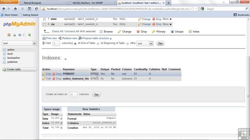Open Bookmarks menu on toolbar
Image resolution: width=250 pixels, height=140 pixels.
tap(241, 15)
